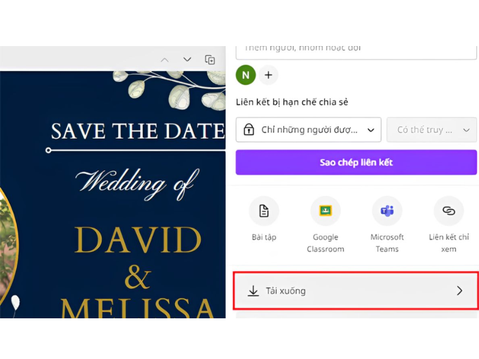
Task: Click the page down chevron arrow
Action: tap(187, 60)
